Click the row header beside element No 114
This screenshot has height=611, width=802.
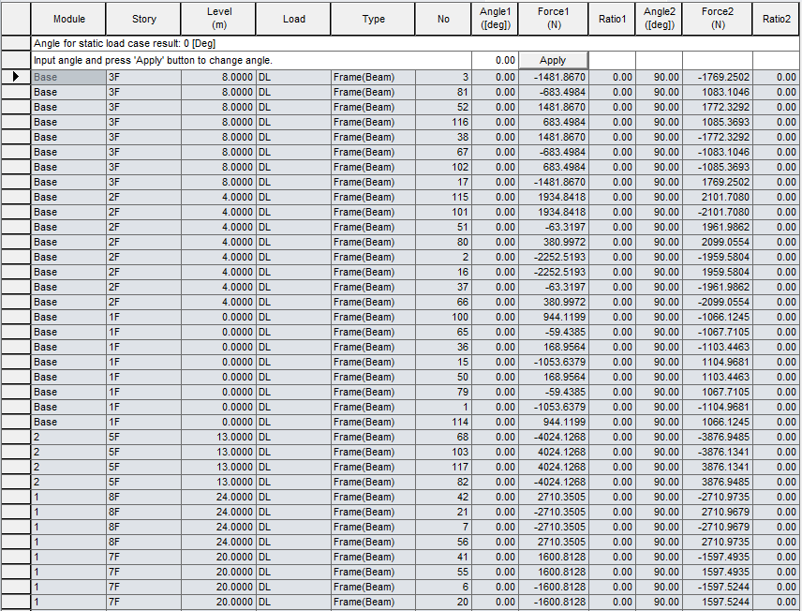[x=16, y=422]
